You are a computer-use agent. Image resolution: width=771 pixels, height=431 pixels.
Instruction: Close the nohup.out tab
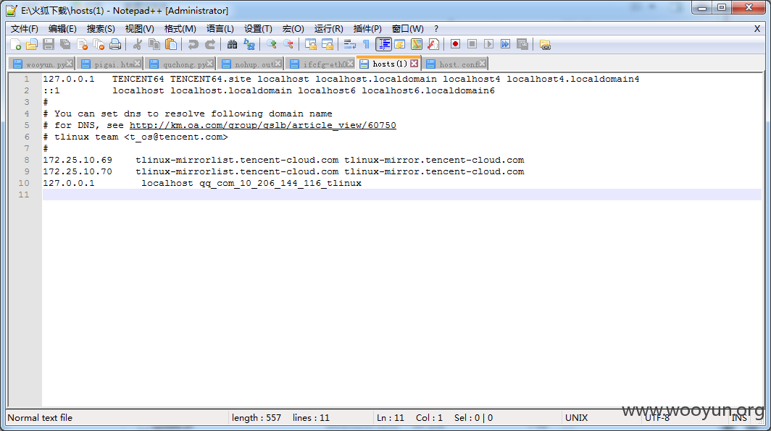(x=278, y=64)
